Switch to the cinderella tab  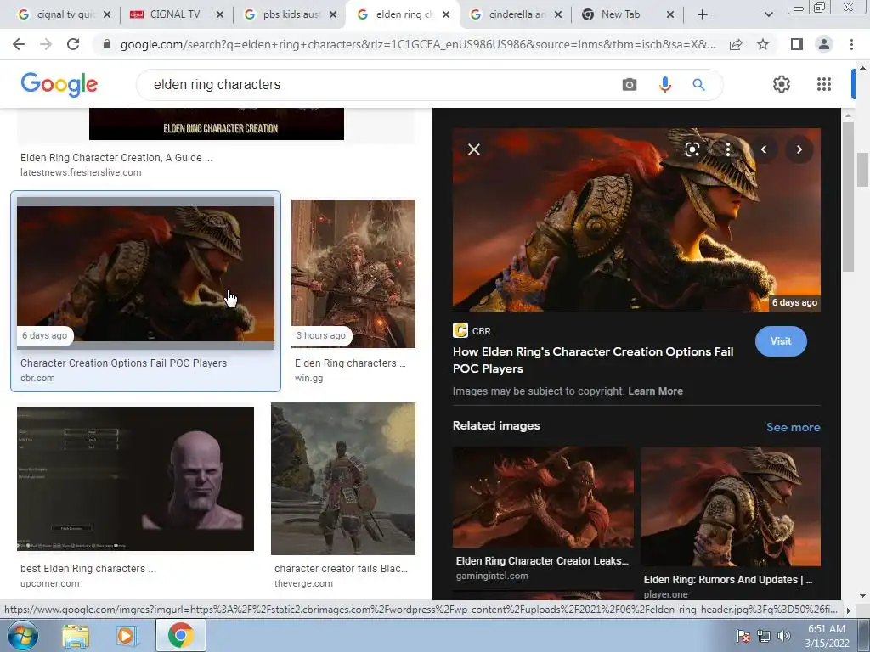point(514,14)
